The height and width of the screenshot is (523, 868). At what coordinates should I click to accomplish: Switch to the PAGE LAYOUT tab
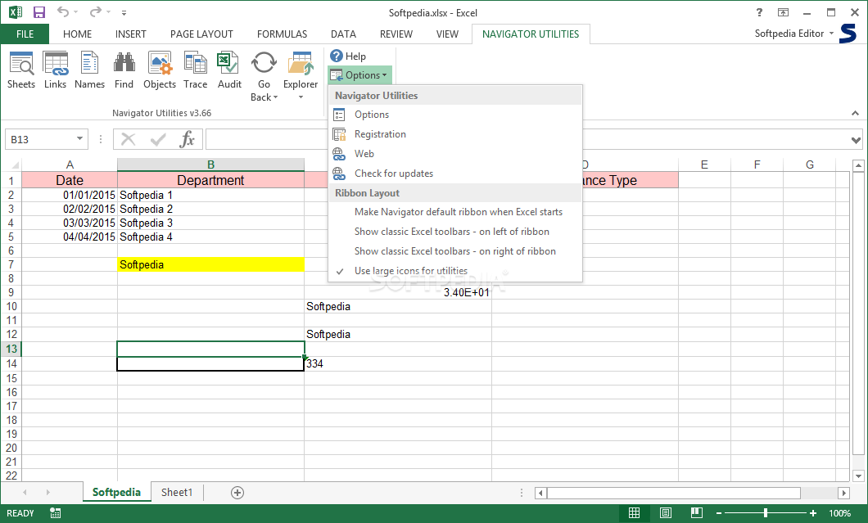point(201,34)
